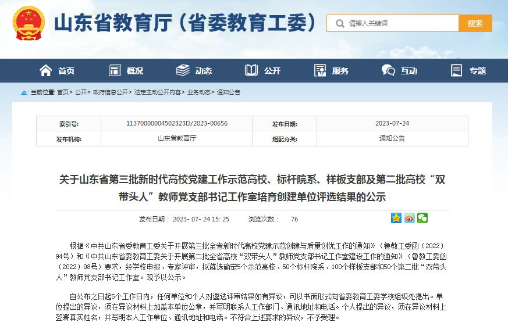Screen dimensions: 508x326
Task: Click 通知公告 breadcrumb link
Action: (x=229, y=92)
